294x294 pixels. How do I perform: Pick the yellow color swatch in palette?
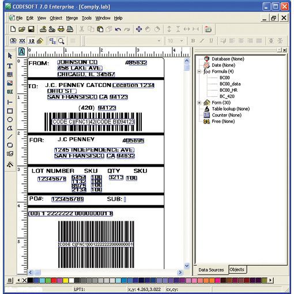click(66, 280)
